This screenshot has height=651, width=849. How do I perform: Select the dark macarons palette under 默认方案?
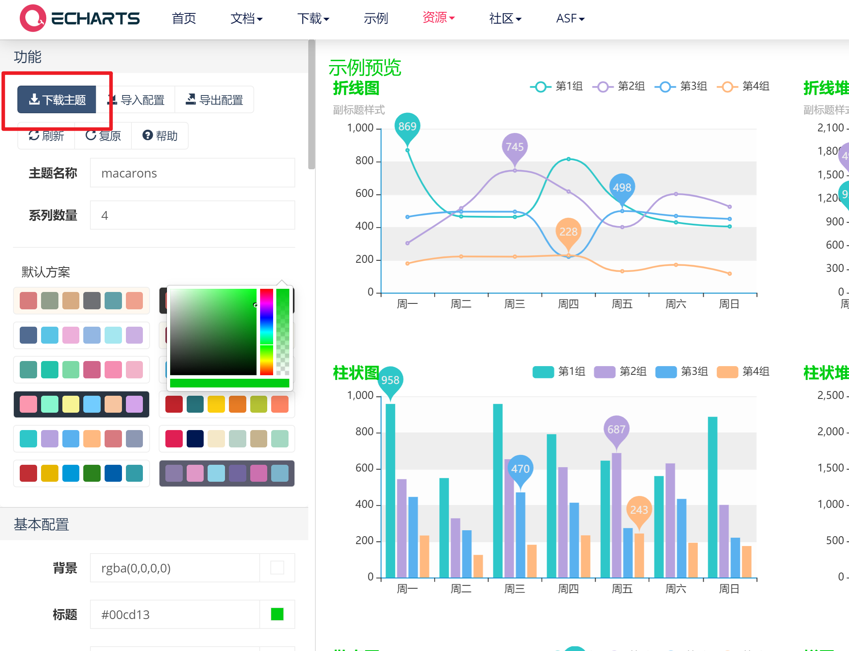click(x=82, y=404)
